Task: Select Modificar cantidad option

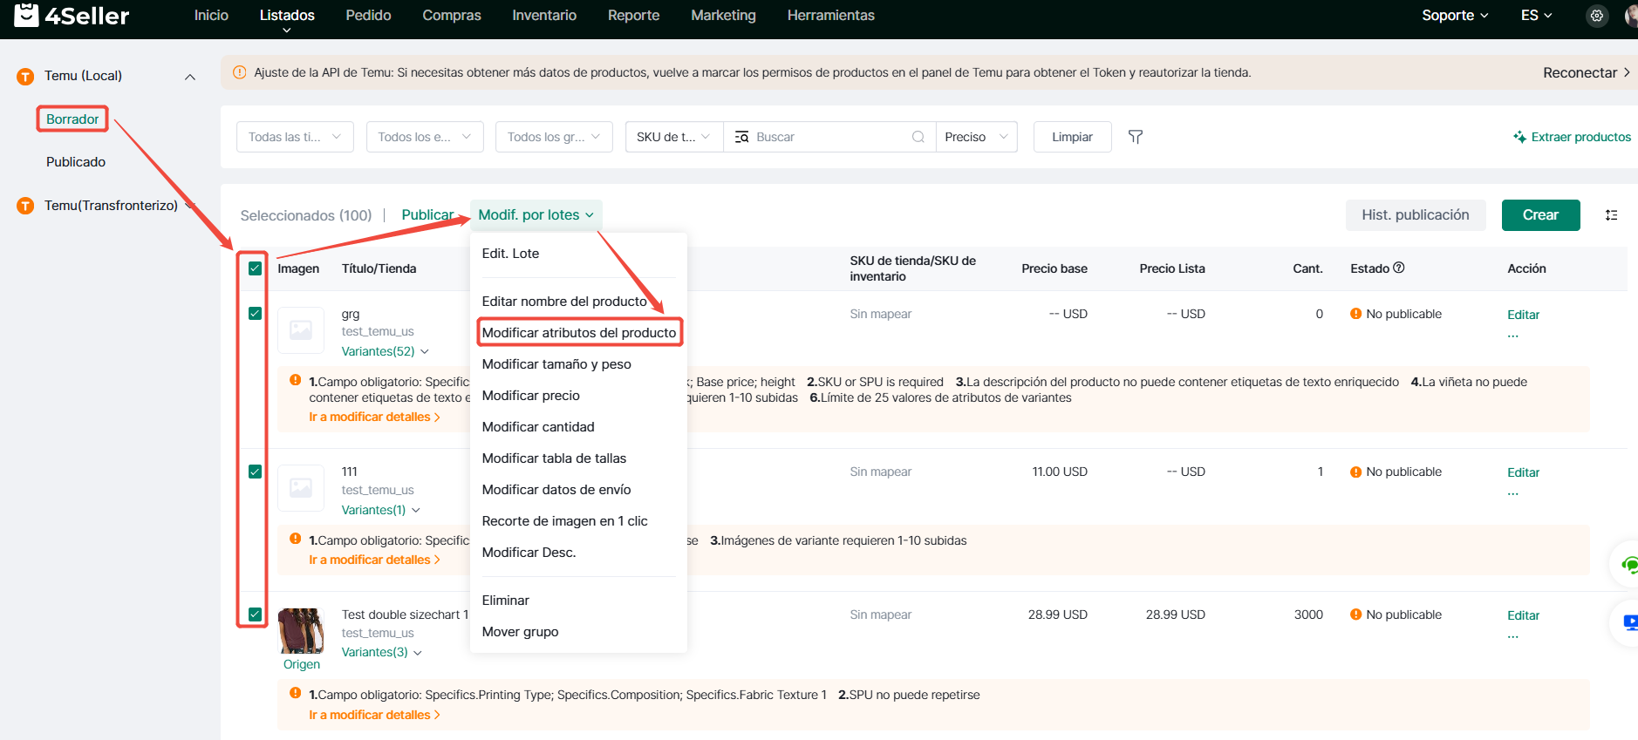Action: [538, 427]
